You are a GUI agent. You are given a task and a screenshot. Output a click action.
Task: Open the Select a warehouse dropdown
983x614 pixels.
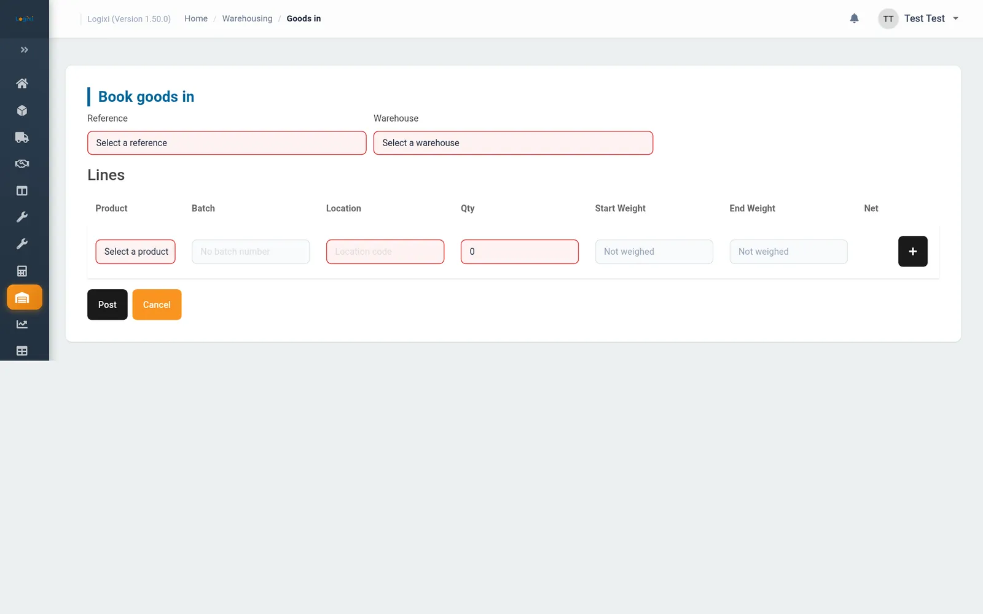(x=513, y=143)
